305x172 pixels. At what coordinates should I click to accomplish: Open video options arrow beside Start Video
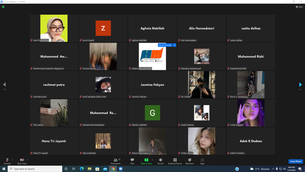click(28, 160)
